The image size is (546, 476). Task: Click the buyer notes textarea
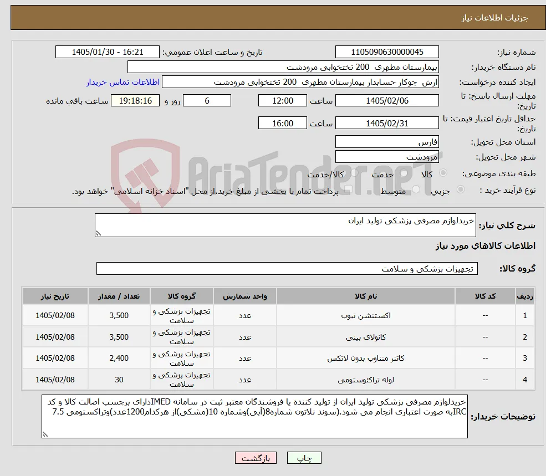coord(254,416)
